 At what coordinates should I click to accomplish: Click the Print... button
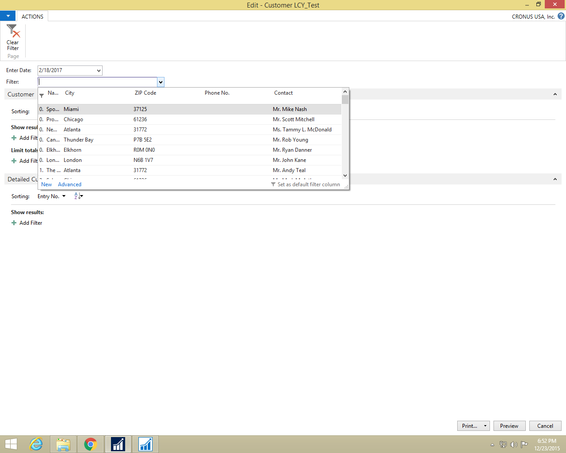[469, 426]
